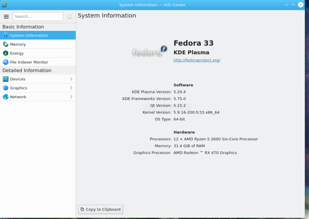
Task: Open the Devices label in sidebar
Action: (x=18, y=79)
